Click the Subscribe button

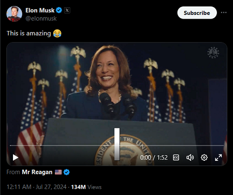(197, 13)
